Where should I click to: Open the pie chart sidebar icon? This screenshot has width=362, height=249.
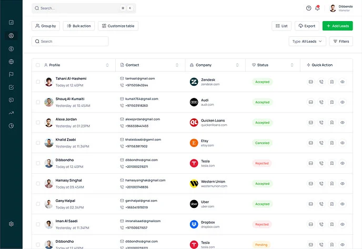[x=11, y=126]
